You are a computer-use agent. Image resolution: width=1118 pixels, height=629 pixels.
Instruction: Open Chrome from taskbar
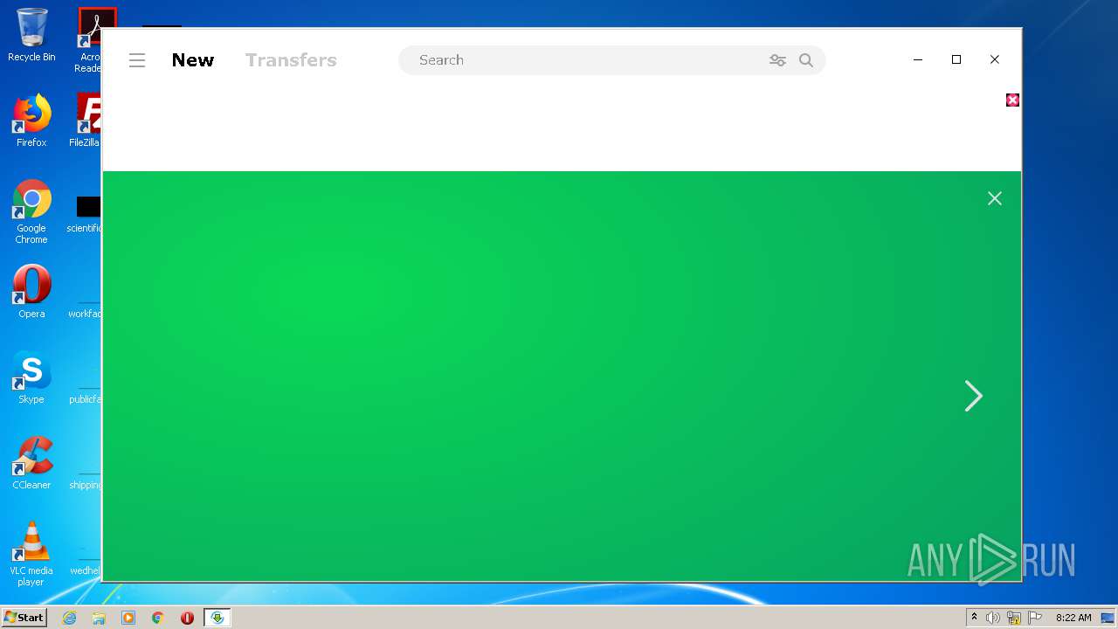coord(158,618)
